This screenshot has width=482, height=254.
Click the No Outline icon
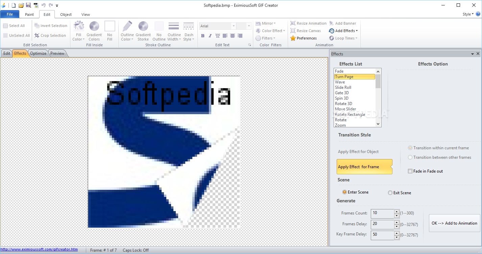click(x=159, y=26)
